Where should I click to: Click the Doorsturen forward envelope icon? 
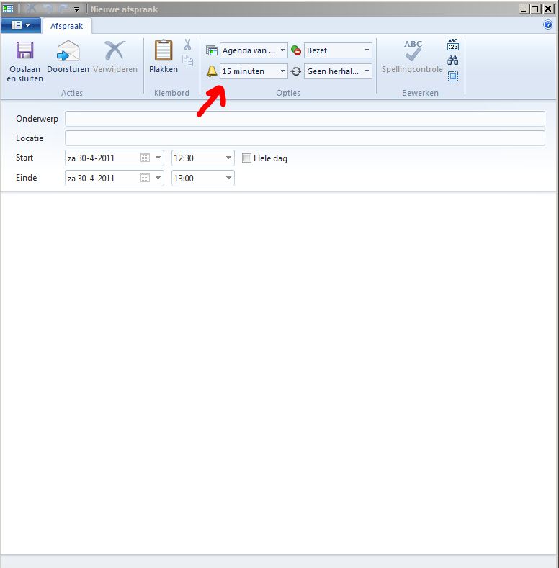click(67, 53)
